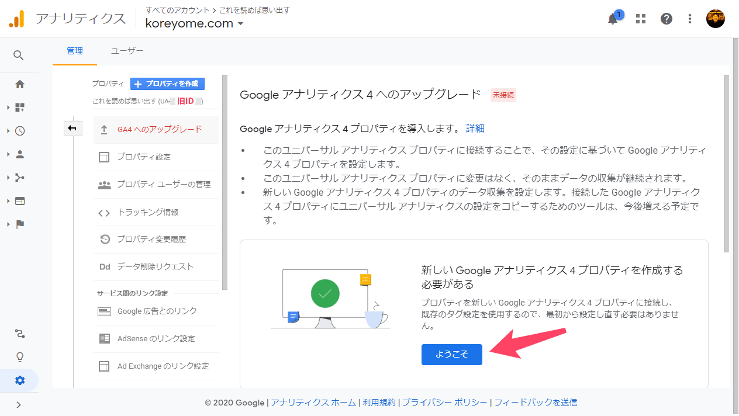Click the history icon beside プロパティ変更履歴
This screenshot has height=416, width=739.
[105, 239]
